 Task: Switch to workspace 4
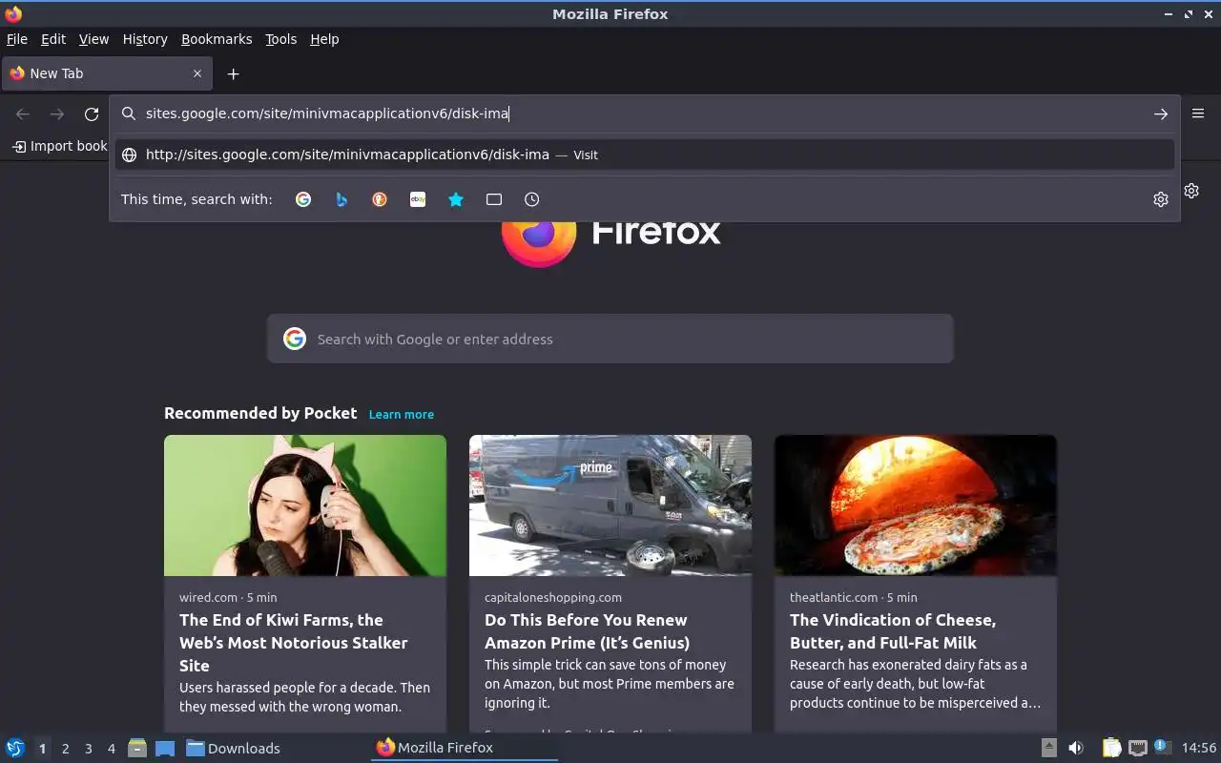[x=112, y=749]
